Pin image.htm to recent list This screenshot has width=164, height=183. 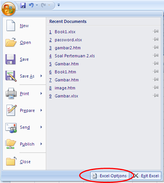[x=156, y=87]
